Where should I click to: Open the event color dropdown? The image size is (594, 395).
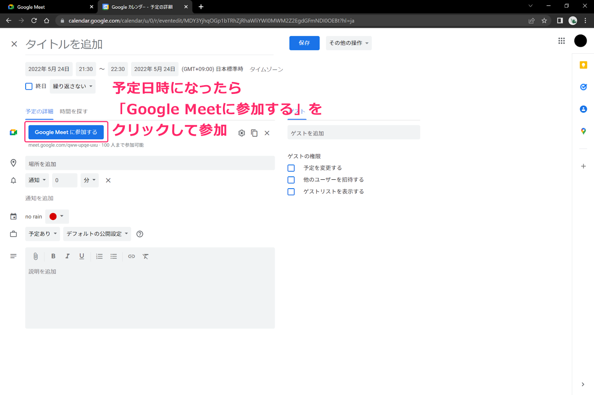click(57, 216)
